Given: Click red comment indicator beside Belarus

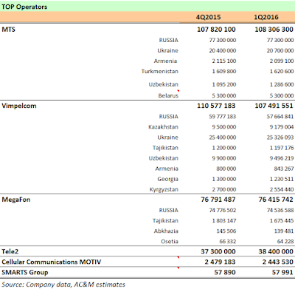Looking at the screenshot, I should click(x=178, y=91).
